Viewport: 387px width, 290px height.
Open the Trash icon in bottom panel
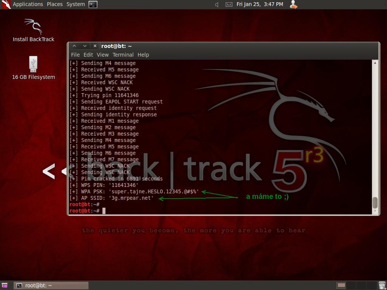(x=382, y=285)
